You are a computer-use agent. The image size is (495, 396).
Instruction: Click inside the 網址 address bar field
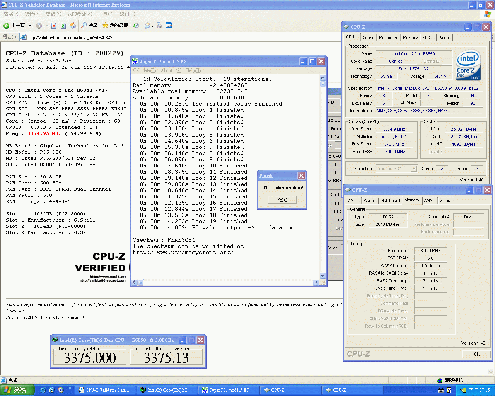pos(155,37)
